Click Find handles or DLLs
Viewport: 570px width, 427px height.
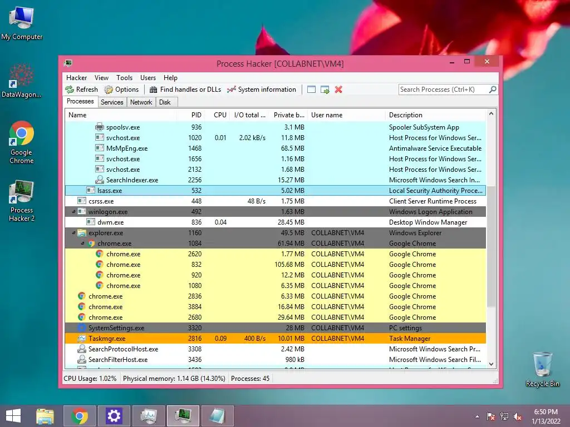[x=185, y=90]
